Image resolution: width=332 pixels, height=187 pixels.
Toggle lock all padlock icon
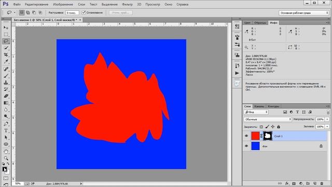pyautogui.click(x=279, y=127)
